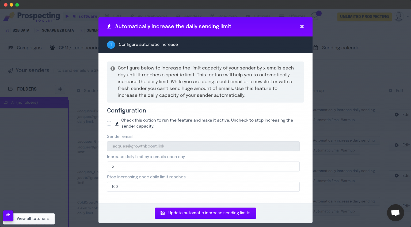
Task: Open the profile dropdown arrow
Action: 408,17
